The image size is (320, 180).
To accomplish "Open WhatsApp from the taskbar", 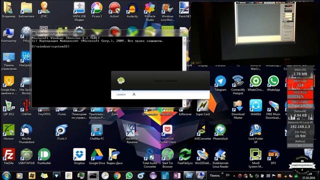I will 129,175.
